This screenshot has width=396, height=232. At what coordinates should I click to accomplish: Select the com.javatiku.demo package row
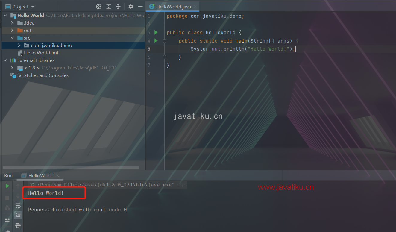click(x=74, y=45)
